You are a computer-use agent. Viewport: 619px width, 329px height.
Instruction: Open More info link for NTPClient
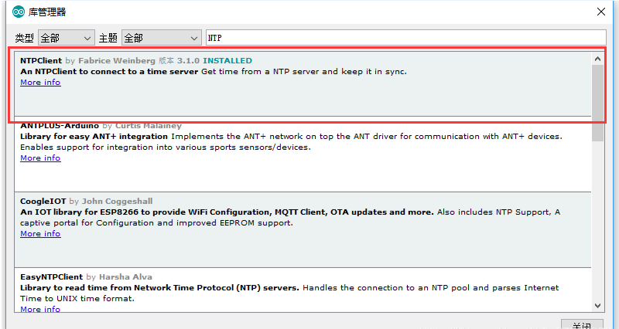(x=40, y=83)
